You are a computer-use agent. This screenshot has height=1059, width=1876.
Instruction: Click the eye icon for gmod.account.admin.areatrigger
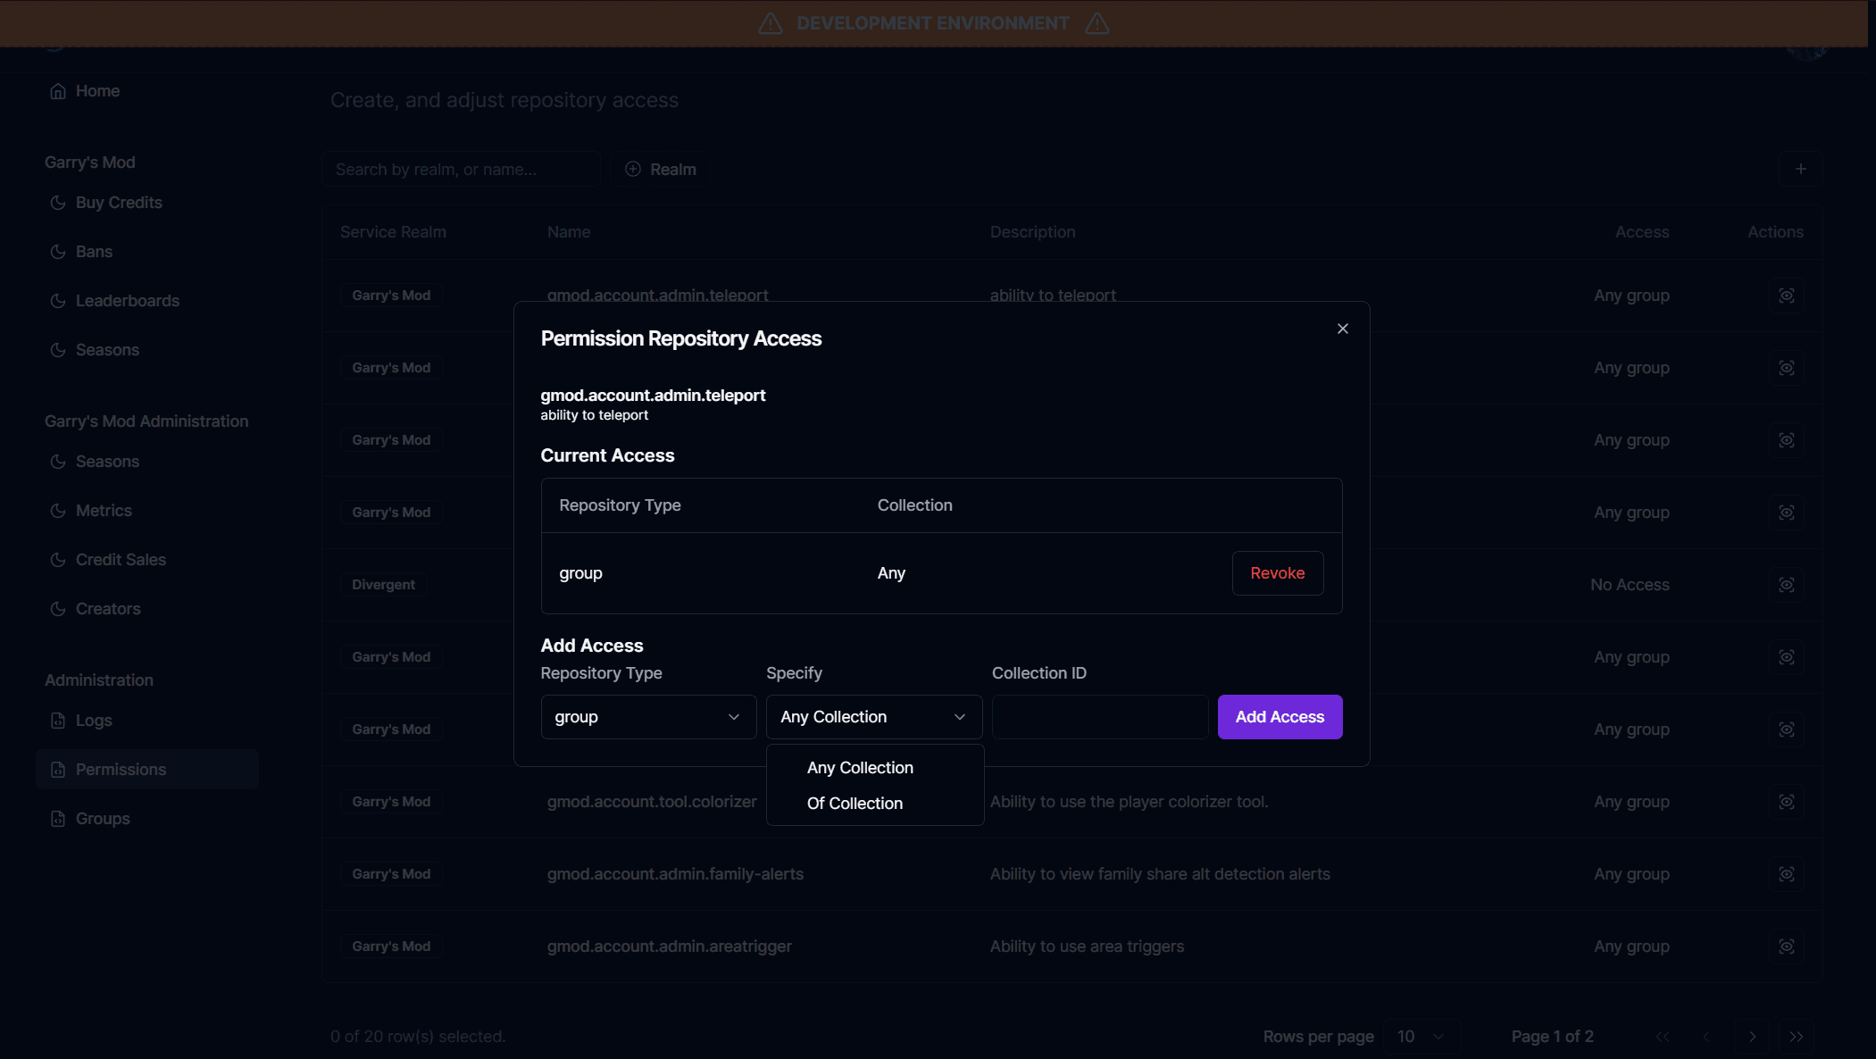tap(1787, 946)
